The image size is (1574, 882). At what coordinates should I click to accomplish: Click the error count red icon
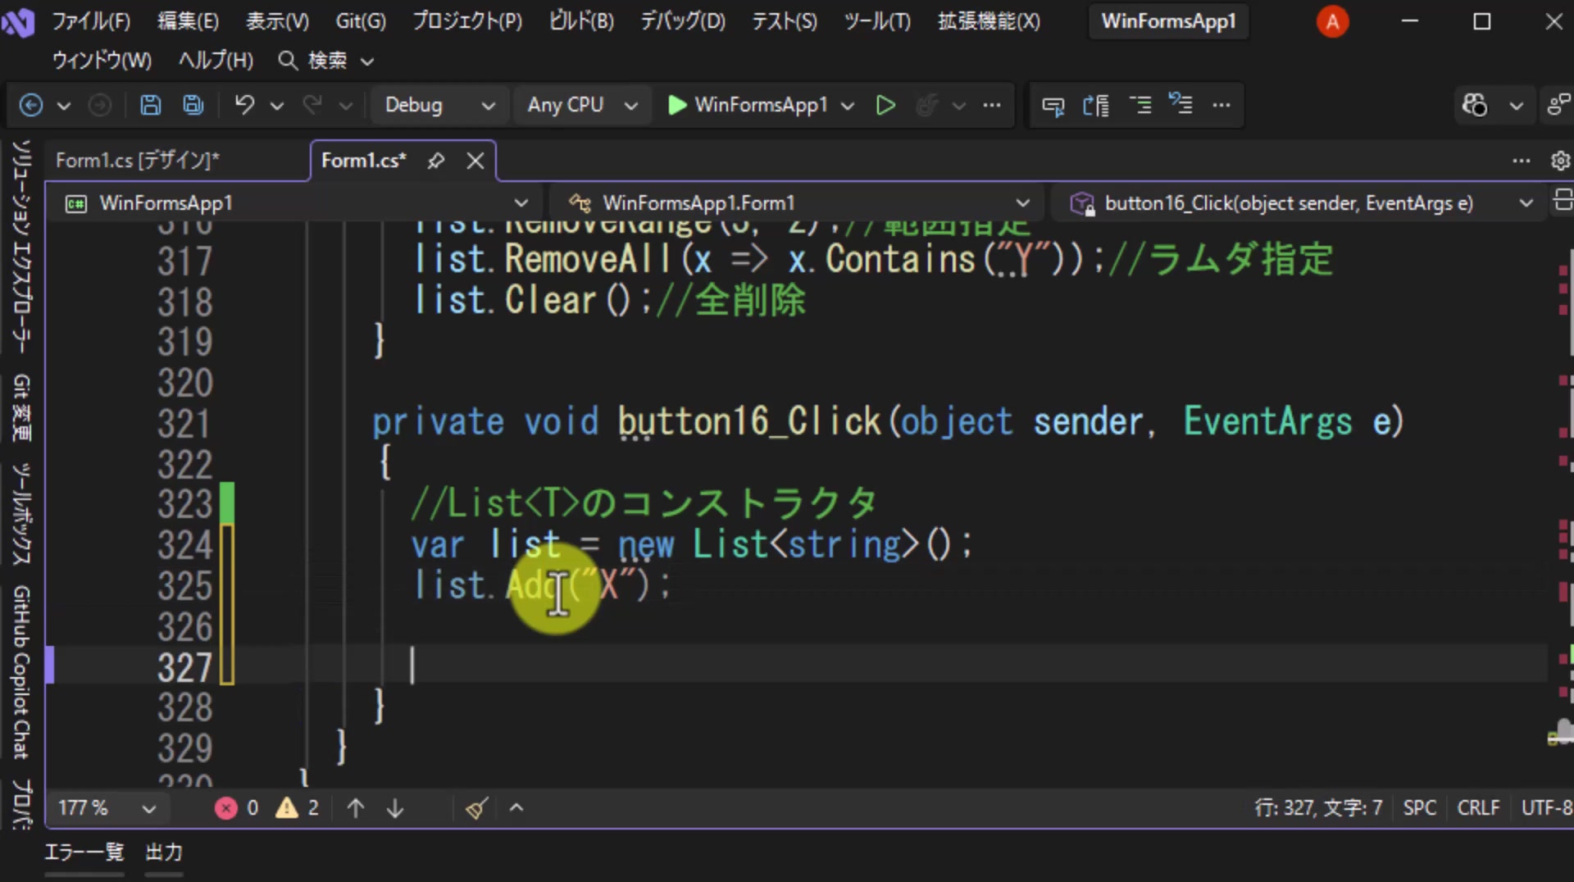(226, 808)
